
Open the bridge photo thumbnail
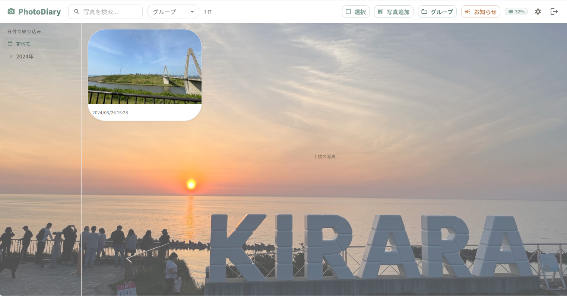145,67
